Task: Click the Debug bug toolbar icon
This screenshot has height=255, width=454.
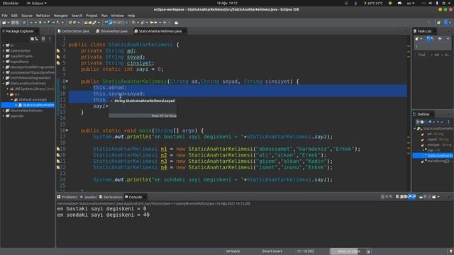Action: tap(31, 23)
